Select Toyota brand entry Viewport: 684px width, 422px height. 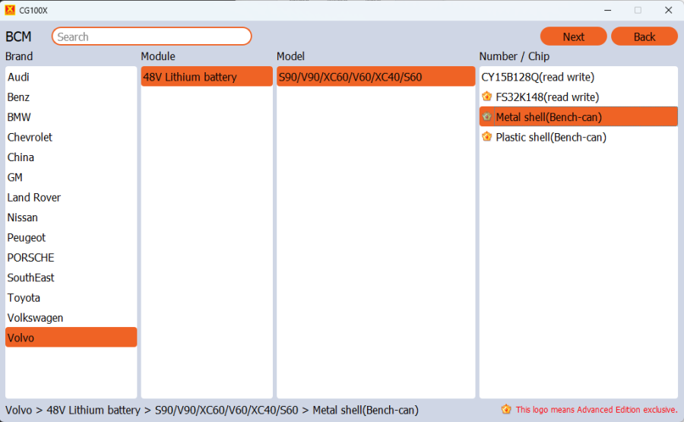pyautogui.click(x=24, y=298)
